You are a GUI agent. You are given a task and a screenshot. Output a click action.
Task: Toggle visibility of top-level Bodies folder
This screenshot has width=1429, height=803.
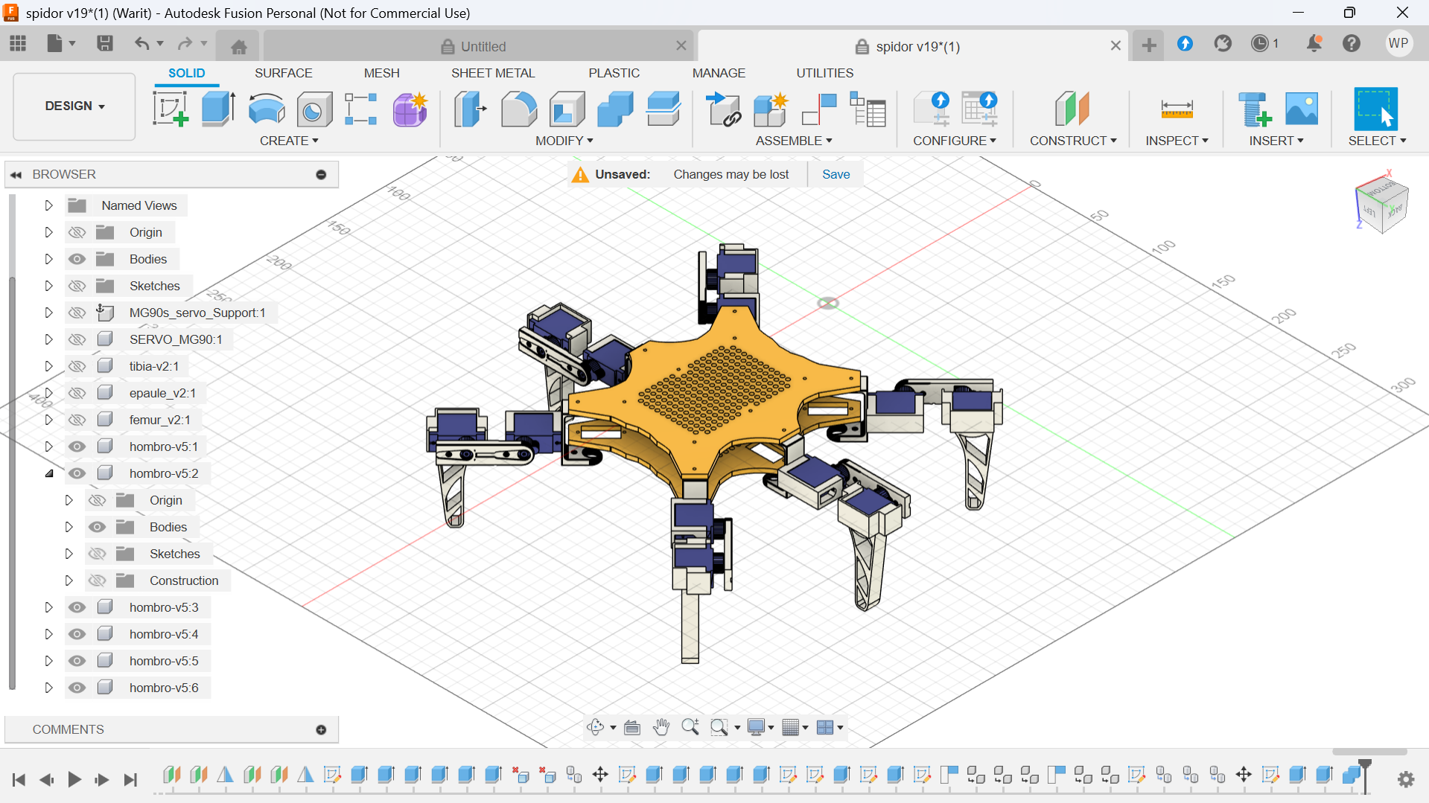[77, 259]
